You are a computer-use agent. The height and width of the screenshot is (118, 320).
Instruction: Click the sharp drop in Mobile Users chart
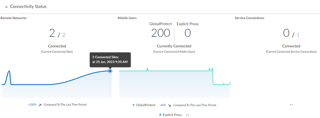coord(213,77)
